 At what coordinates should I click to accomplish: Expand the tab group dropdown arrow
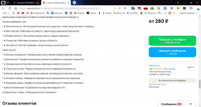pyautogui.click(x=8, y=3)
